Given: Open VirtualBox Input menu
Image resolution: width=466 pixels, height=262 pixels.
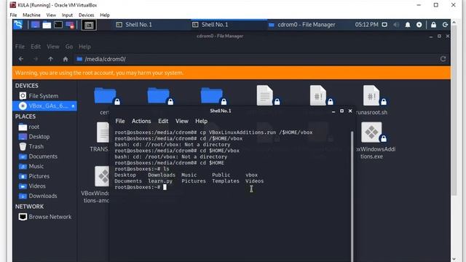Looking at the screenshot, I should point(67,15).
